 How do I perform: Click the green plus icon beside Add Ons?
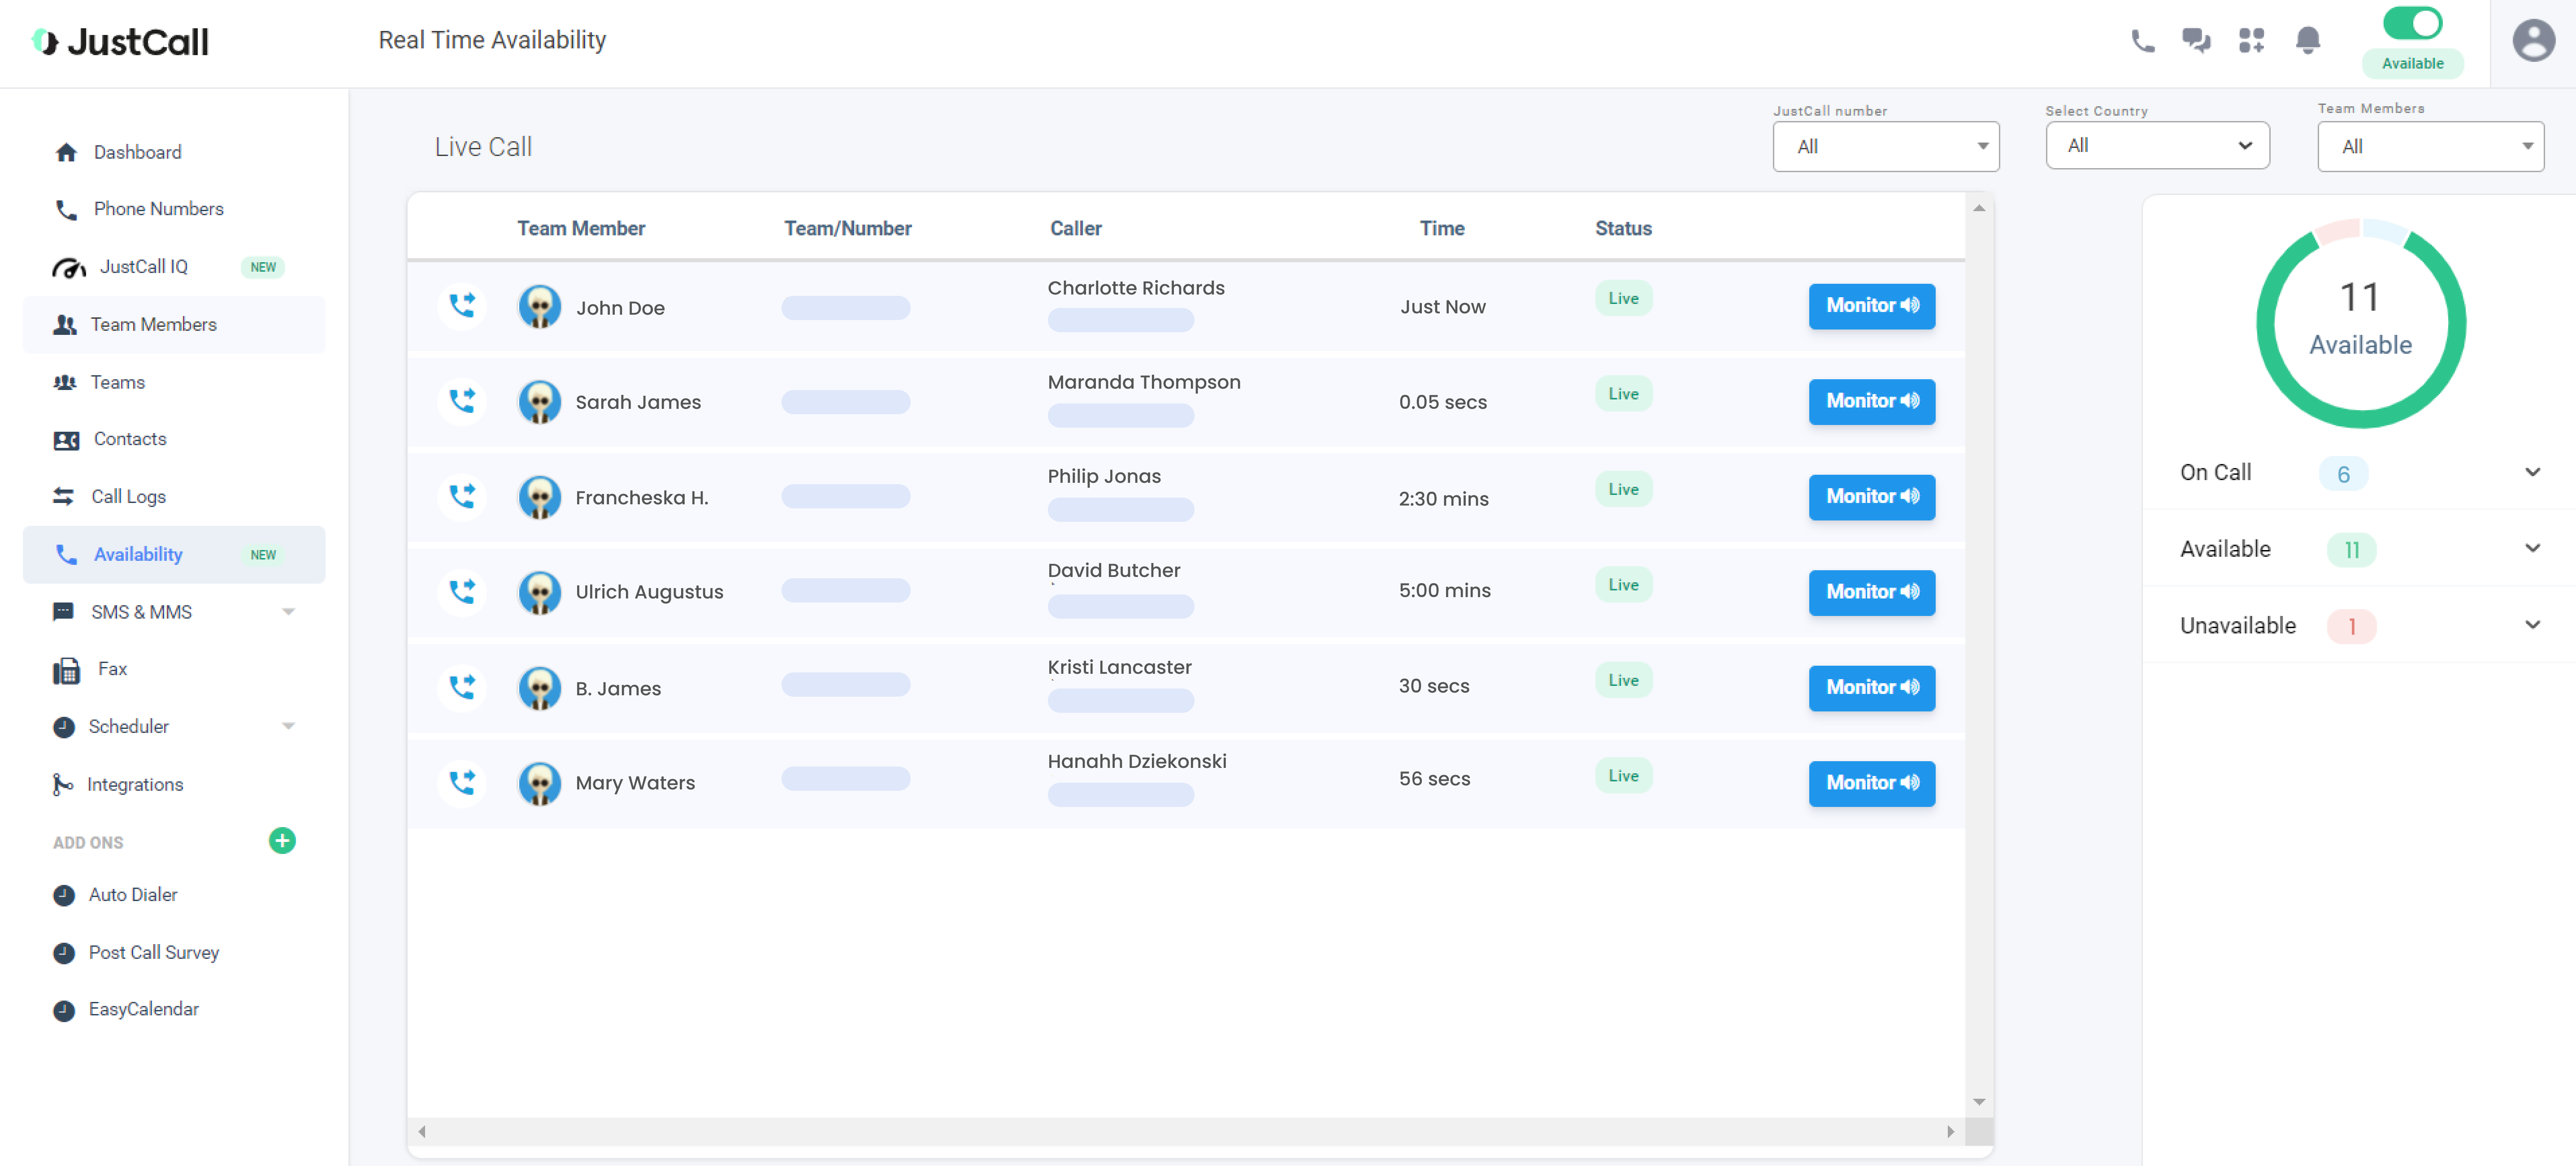[282, 841]
